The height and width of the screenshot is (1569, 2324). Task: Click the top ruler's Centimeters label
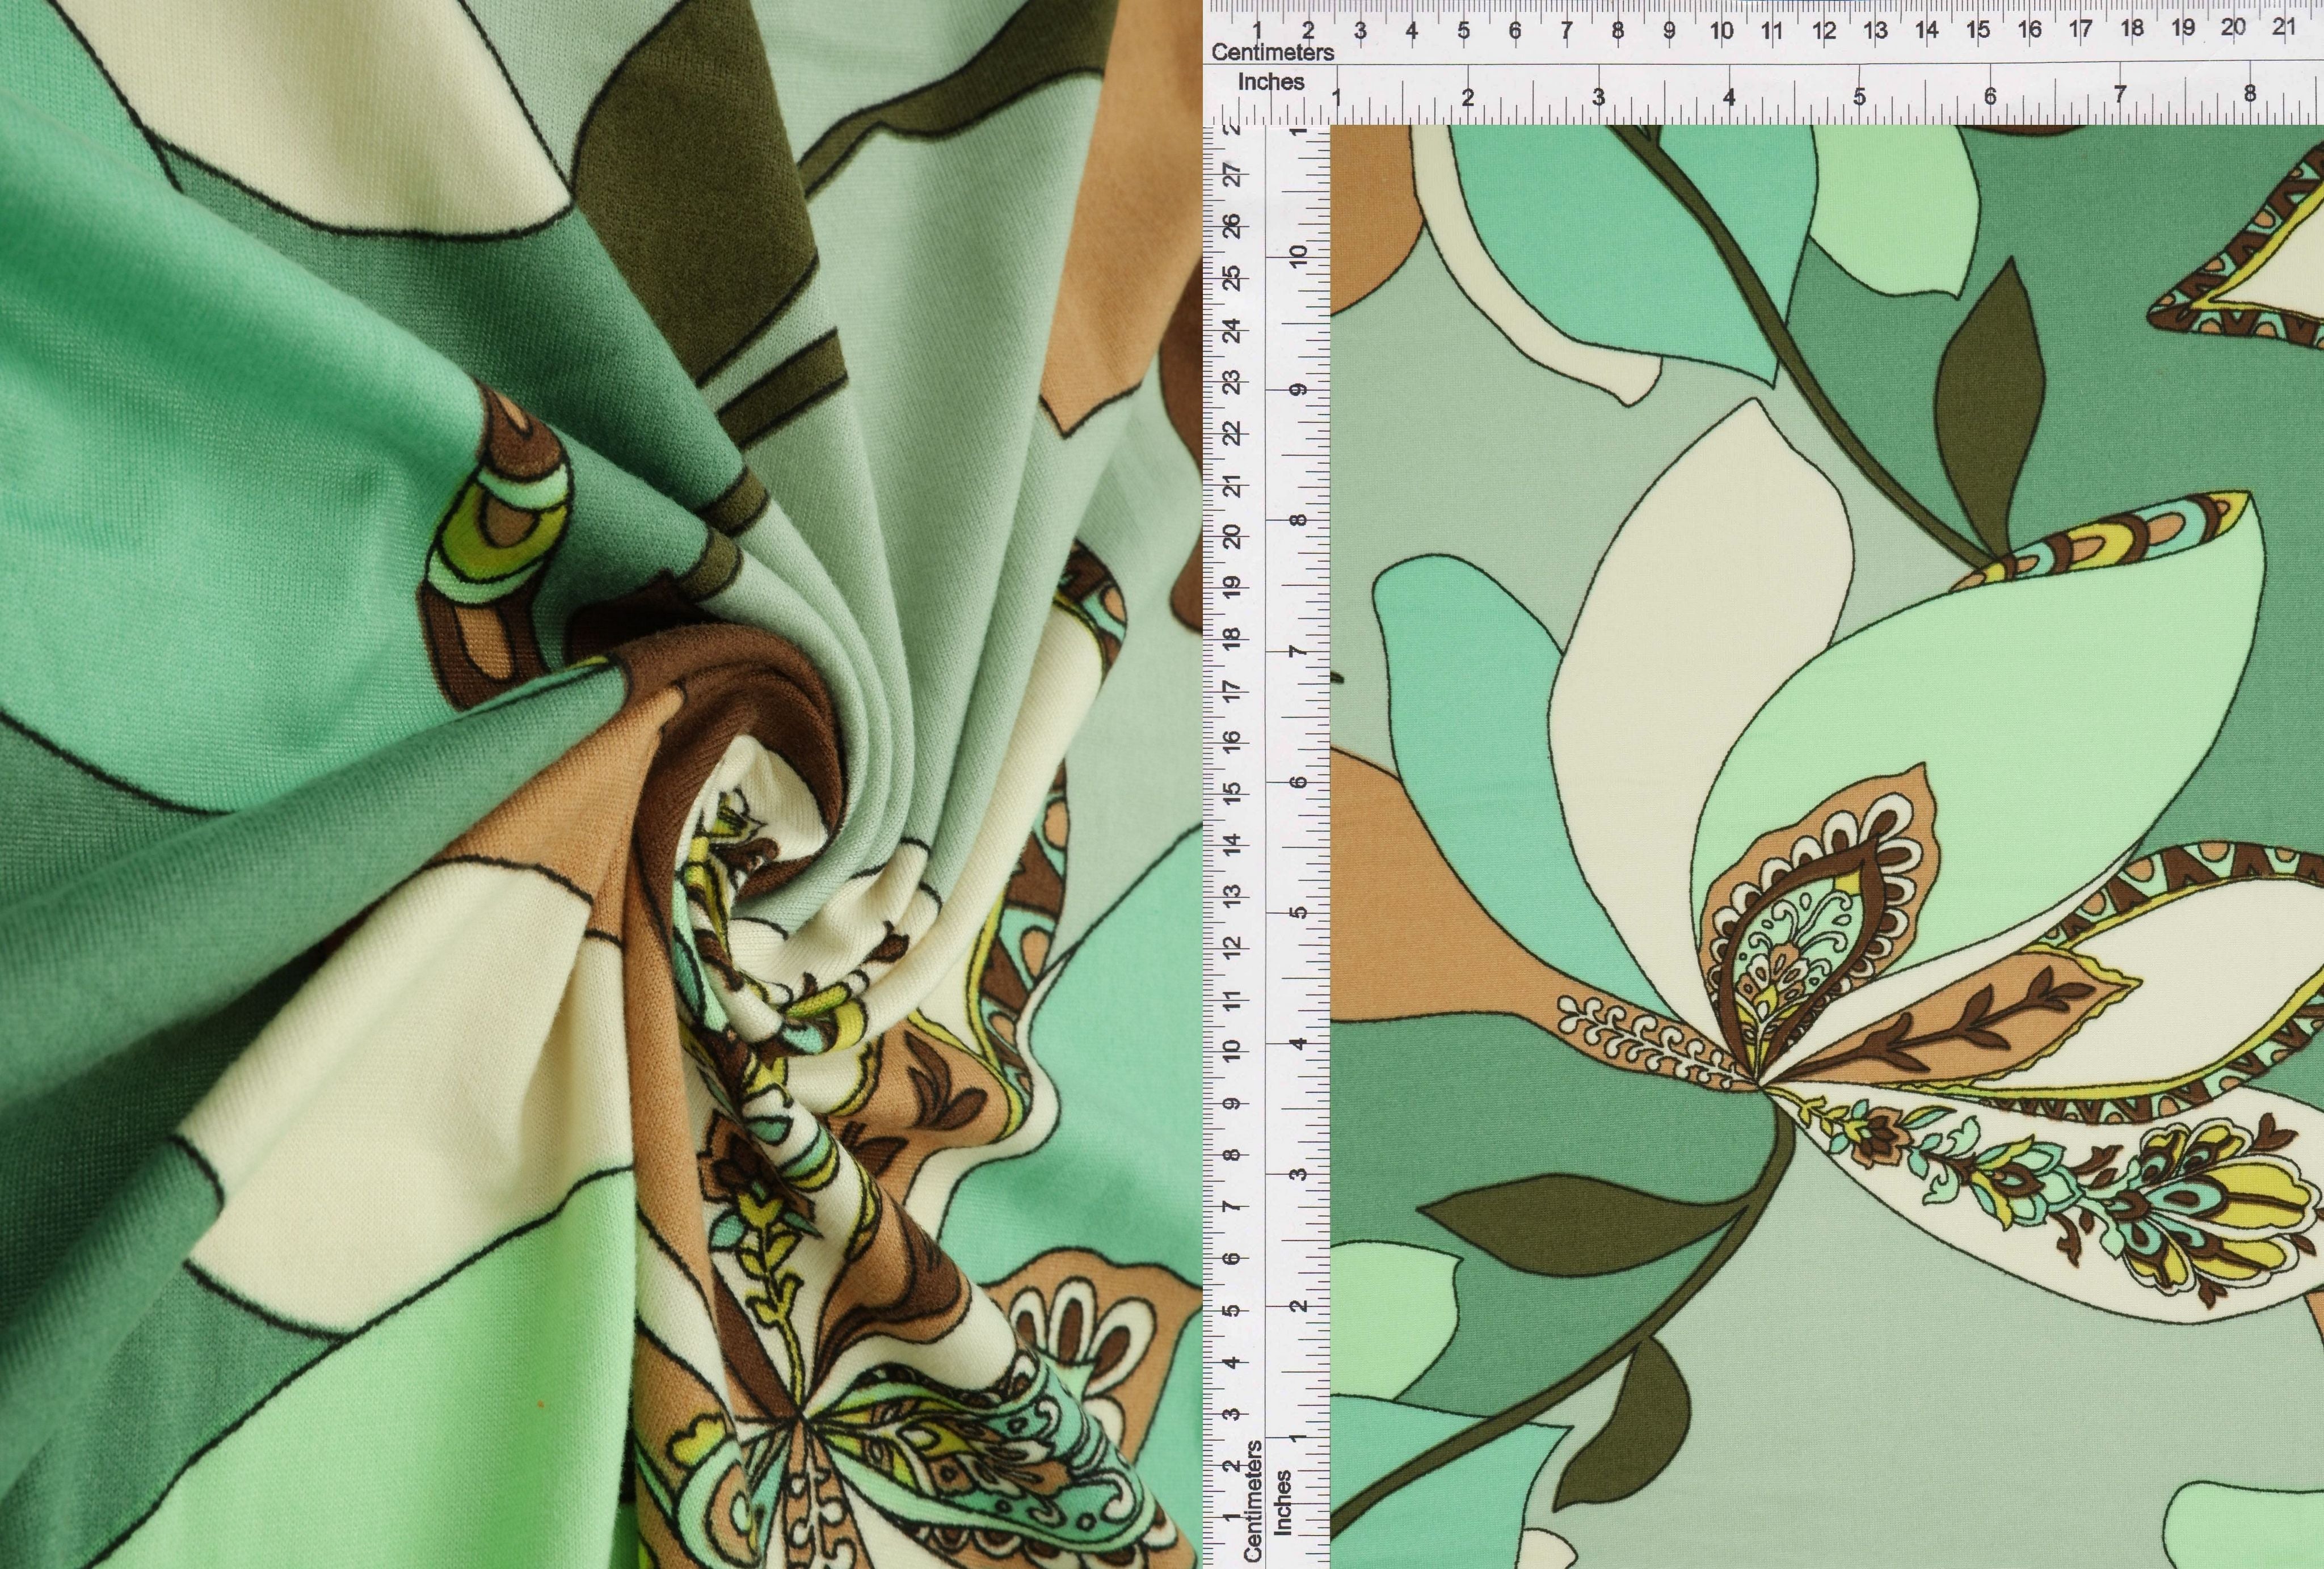pos(1272,52)
